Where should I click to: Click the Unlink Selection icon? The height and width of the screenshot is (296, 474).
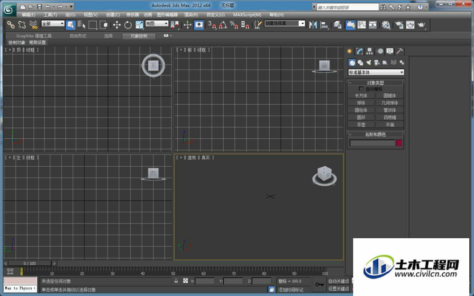point(22,25)
